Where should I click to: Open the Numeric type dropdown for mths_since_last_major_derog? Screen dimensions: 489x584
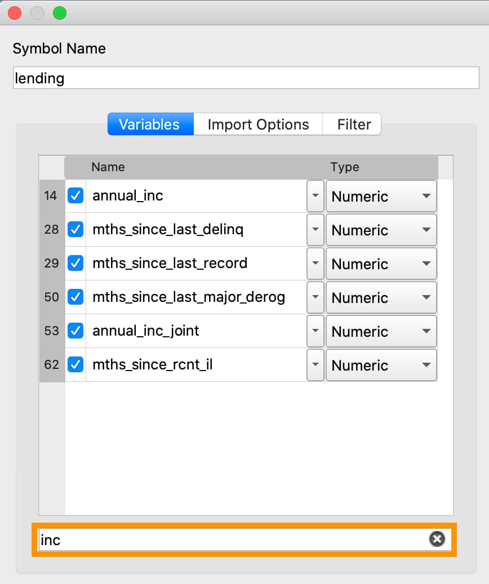coord(381,297)
